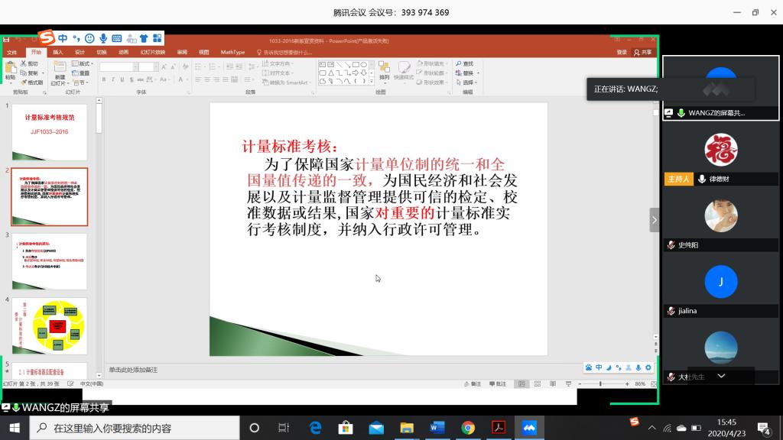Viewport: 783px width, 440px height.
Task: Switch to Reading view icon
Action: point(553,384)
